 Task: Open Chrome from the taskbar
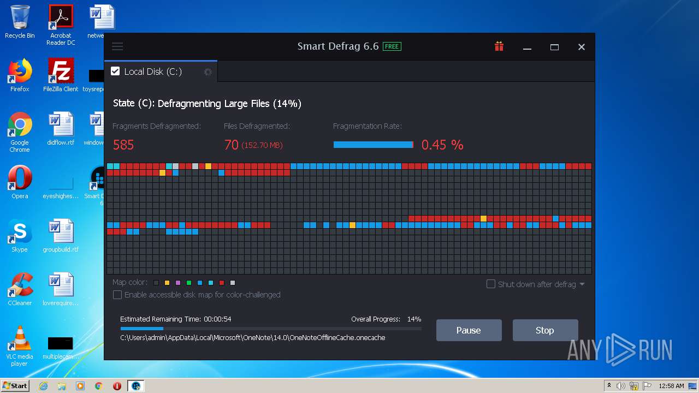tap(99, 386)
